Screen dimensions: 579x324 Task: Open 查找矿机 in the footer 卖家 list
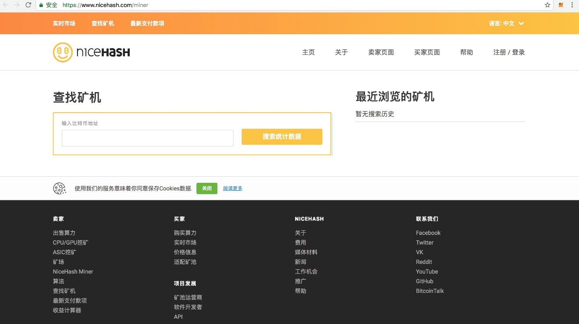pyautogui.click(x=64, y=291)
